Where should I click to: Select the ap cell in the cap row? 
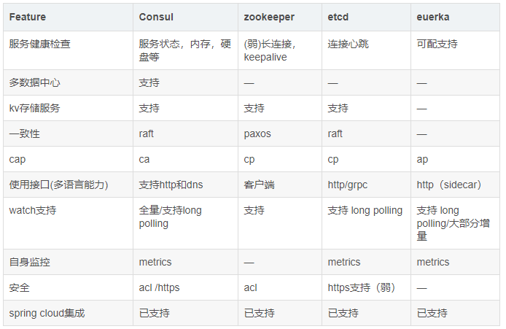point(422,159)
